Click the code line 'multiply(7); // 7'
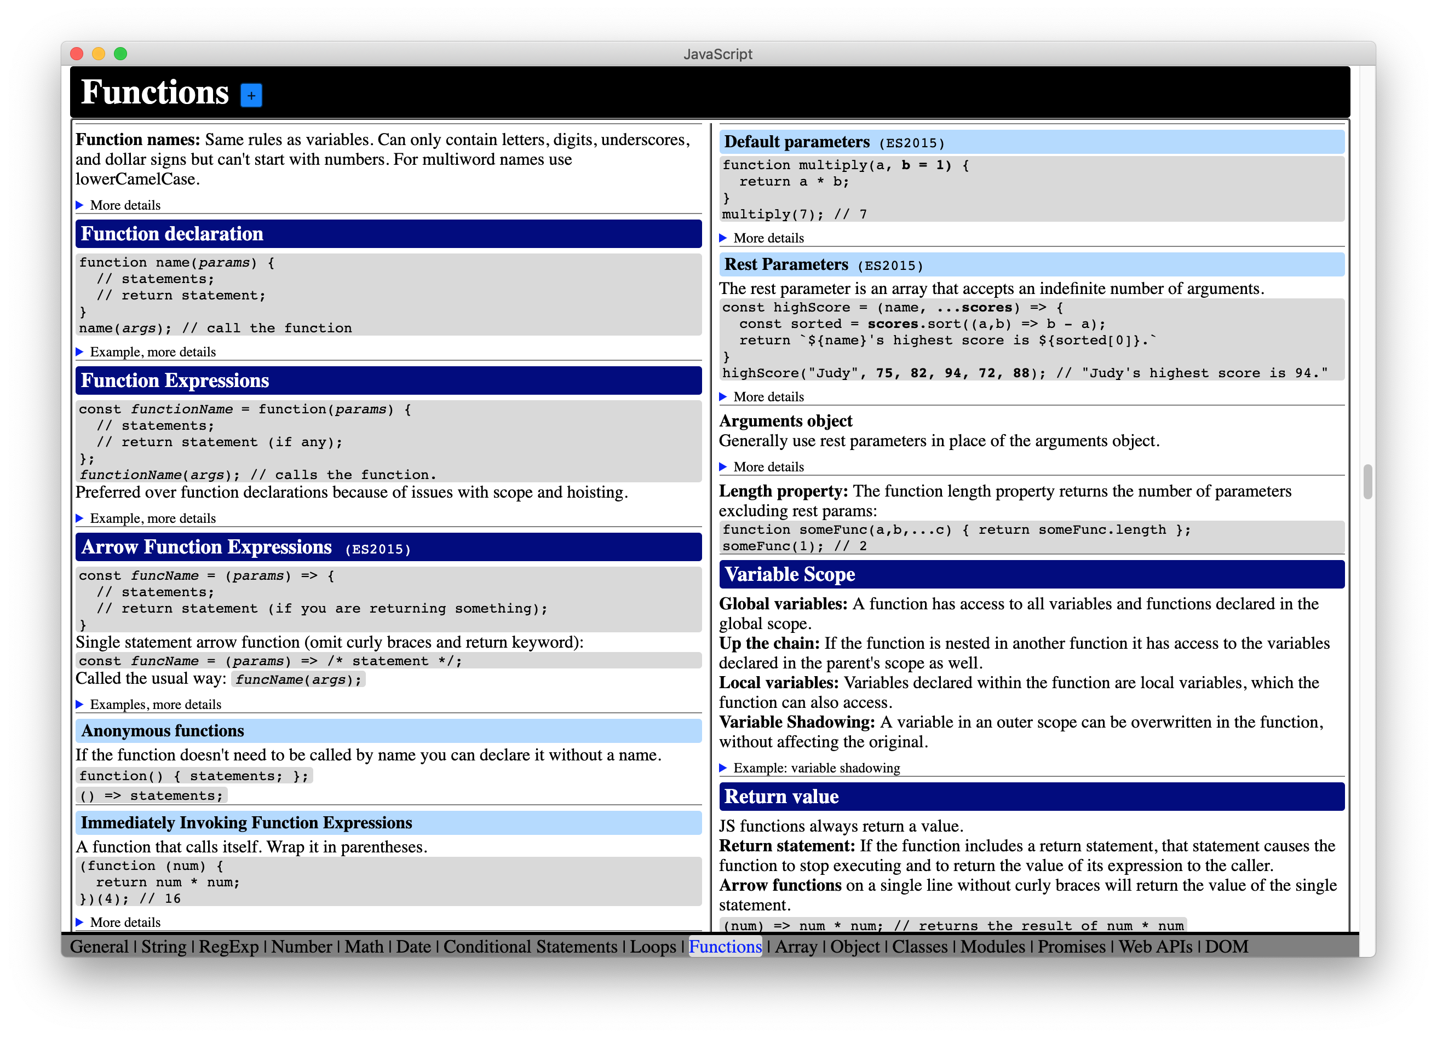The width and height of the screenshot is (1437, 1038). (795, 215)
